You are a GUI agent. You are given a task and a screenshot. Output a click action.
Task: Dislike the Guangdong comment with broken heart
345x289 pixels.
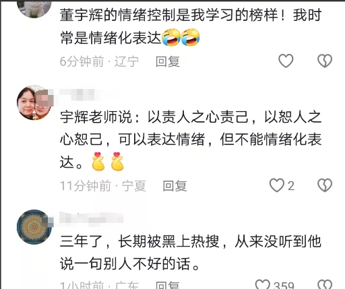point(325,284)
